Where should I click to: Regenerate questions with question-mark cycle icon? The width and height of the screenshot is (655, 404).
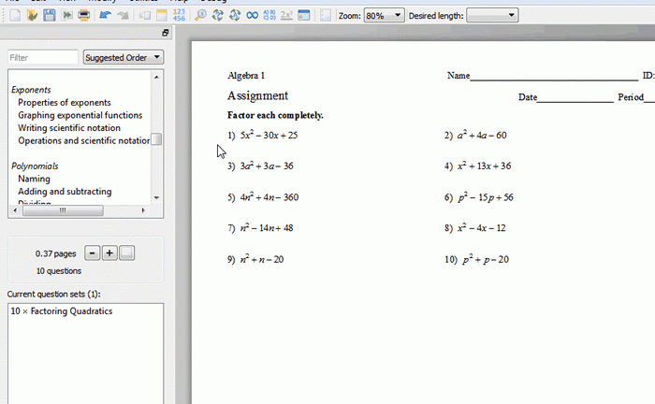coord(218,16)
